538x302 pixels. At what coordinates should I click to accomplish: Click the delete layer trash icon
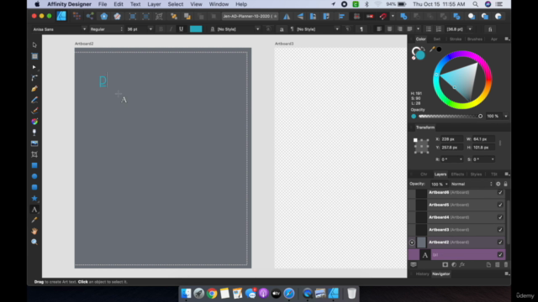coord(506,265)
